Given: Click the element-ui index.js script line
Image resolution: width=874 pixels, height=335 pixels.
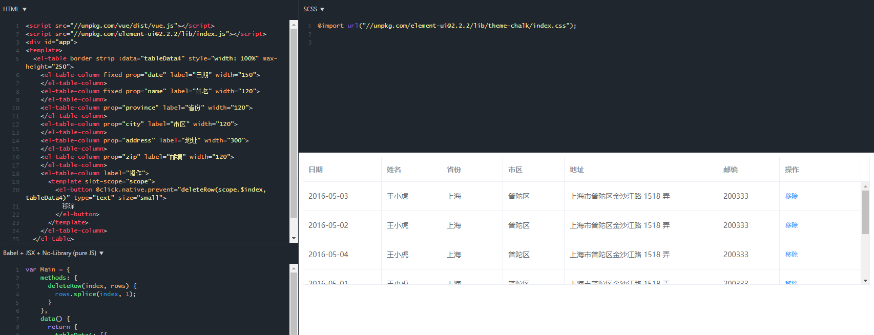Looking at the screenshot, I should pos(146,34).
